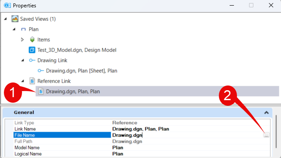The image size is (281, 158).
Task: Click the Saved Views landscape icon
Action: click(15, 19)
